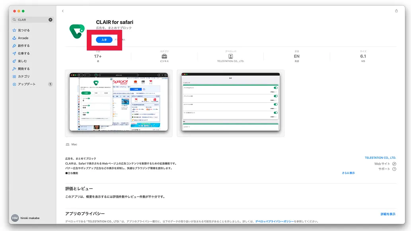Image resolution: width=411 pixels, height=231 pixels.
Task: Open the settings toggles screenshot thumbnail
Action: [231, 103]
